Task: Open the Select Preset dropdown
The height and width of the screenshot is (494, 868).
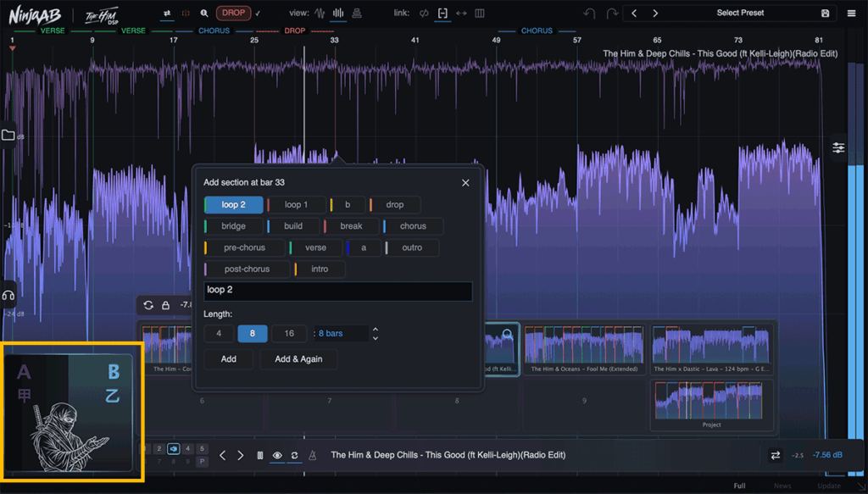Action: (x=739, y=13)
